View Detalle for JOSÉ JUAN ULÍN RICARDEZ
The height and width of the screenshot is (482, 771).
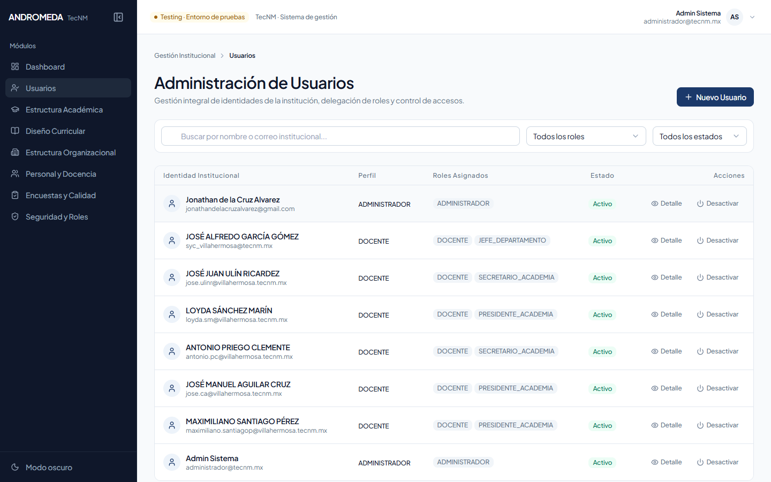tap(667, 277)
